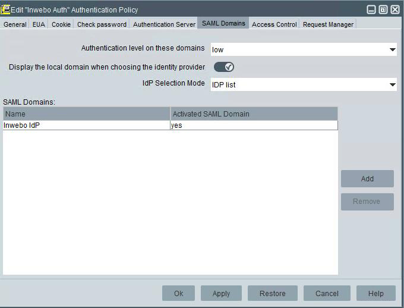
Task: Go to the Cookie tab
Action: click(x=61, y=24)
